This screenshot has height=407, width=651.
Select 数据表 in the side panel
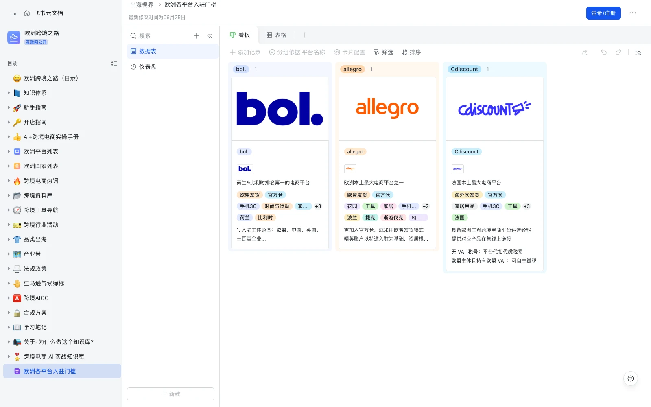(x=173, y=51)
